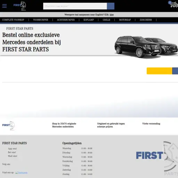This screenshot has height=178, width=178.
Task: Open the 2dehands link
Action: tap(22, 173)
